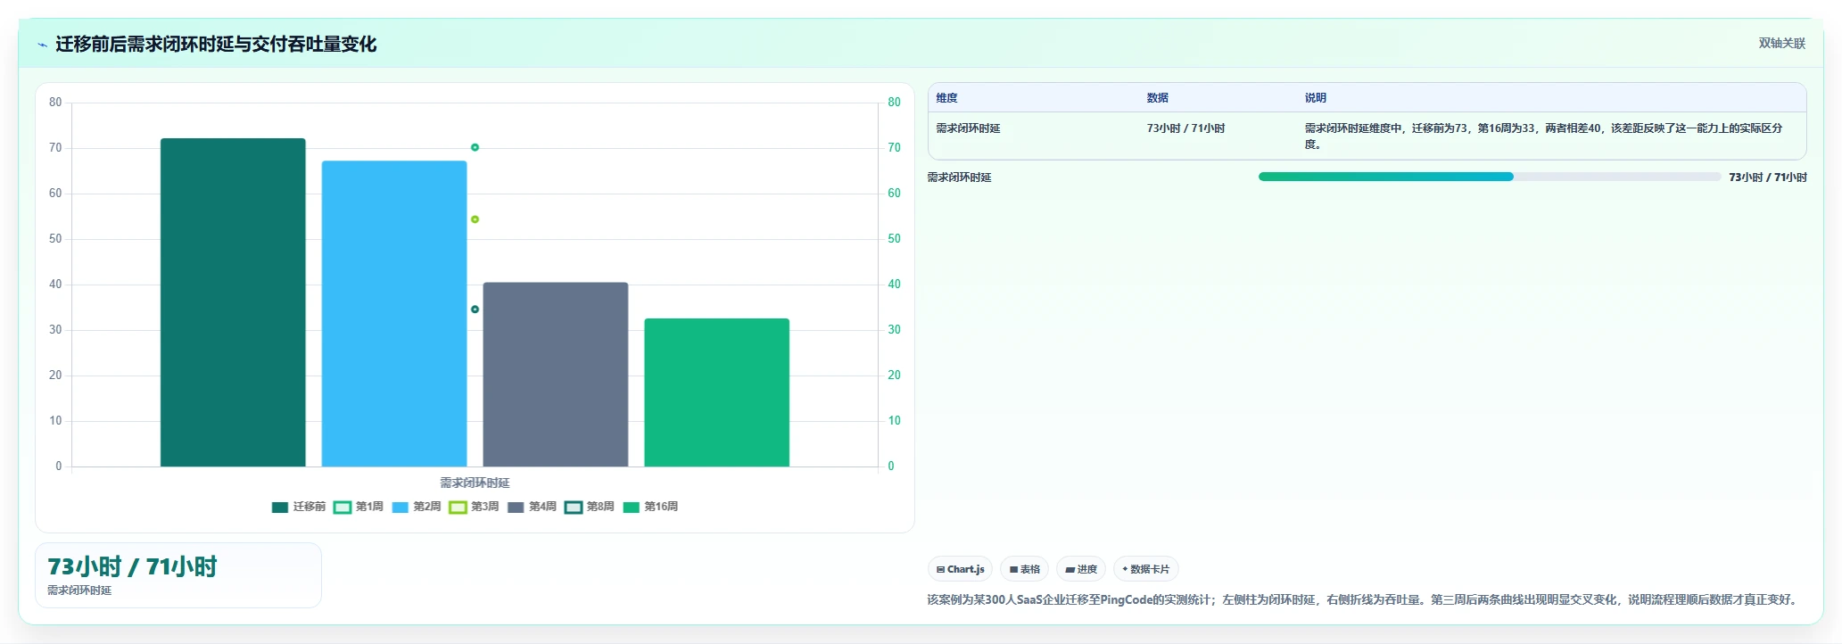The image size is (1842, 644).
Task: Click the footnote paragraph mentioning PingCode
Action: coord(1363,599)
